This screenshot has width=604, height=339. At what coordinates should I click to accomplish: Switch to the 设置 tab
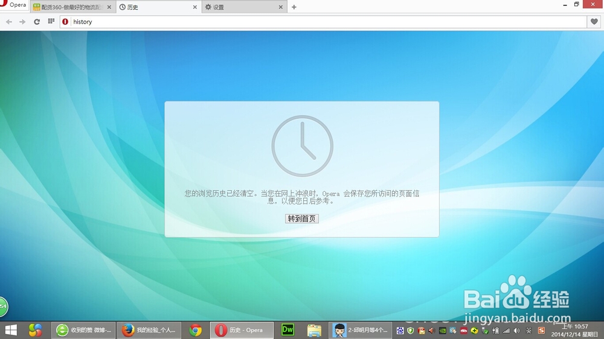[243, 7]
